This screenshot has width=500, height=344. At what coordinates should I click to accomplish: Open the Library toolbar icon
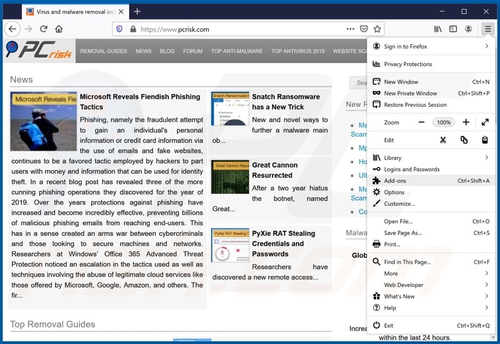438,29
